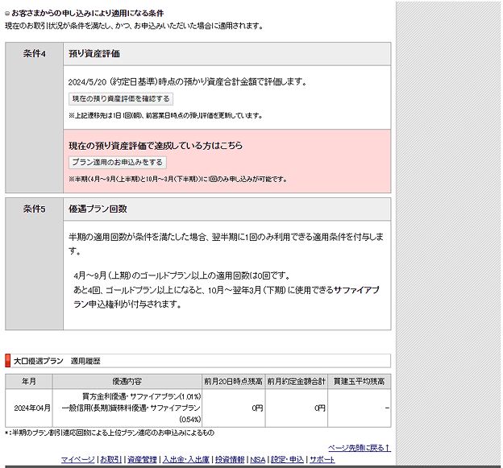Click the 年月 column header

[29, 382]
